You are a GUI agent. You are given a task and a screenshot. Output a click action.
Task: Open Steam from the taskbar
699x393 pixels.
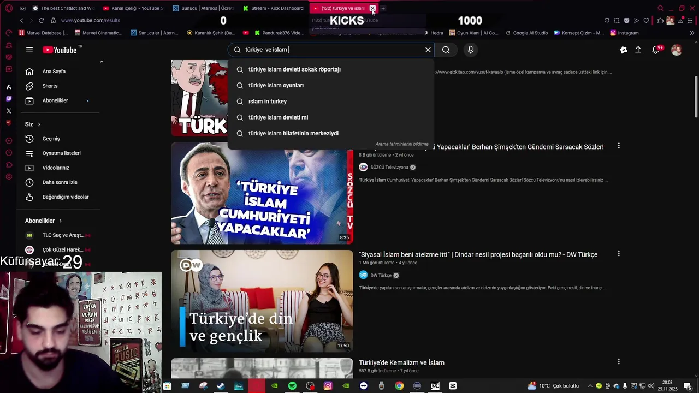coord(221,386)
